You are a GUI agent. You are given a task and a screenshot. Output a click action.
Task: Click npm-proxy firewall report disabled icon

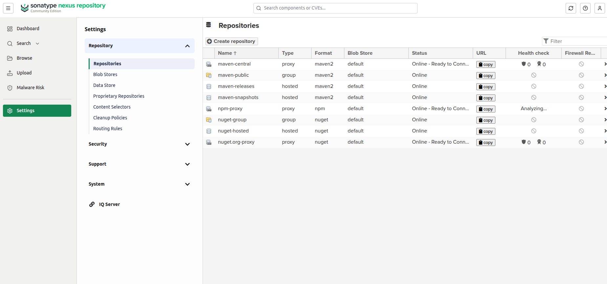pos(581,109)
